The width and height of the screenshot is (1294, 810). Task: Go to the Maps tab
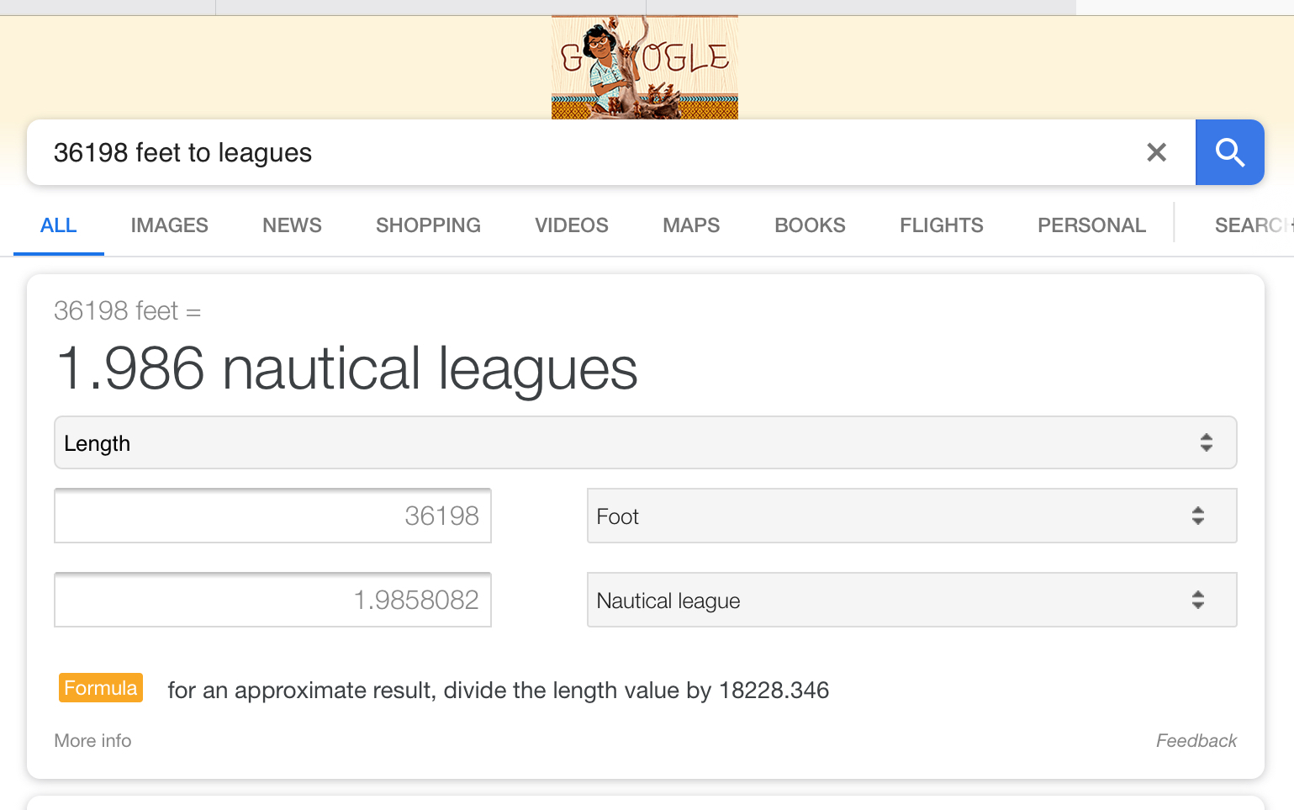(x=691, y=225)
